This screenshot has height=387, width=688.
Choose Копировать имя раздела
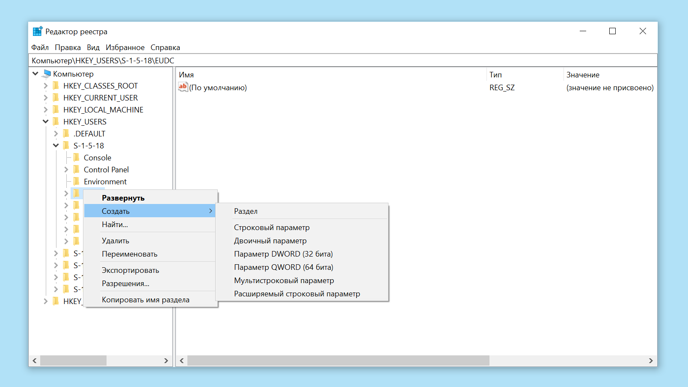tap(150, 299)
